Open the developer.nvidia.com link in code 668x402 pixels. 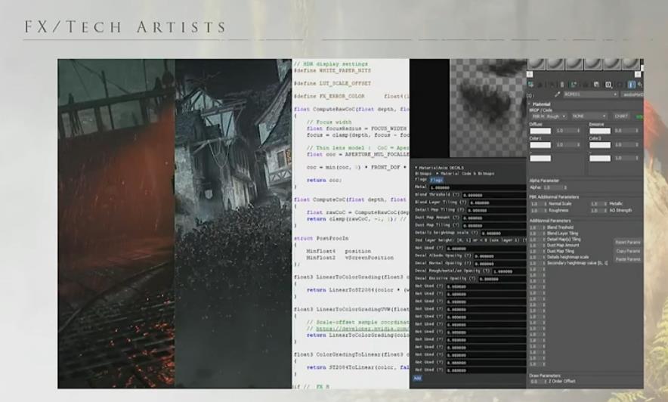pos(362,329)
